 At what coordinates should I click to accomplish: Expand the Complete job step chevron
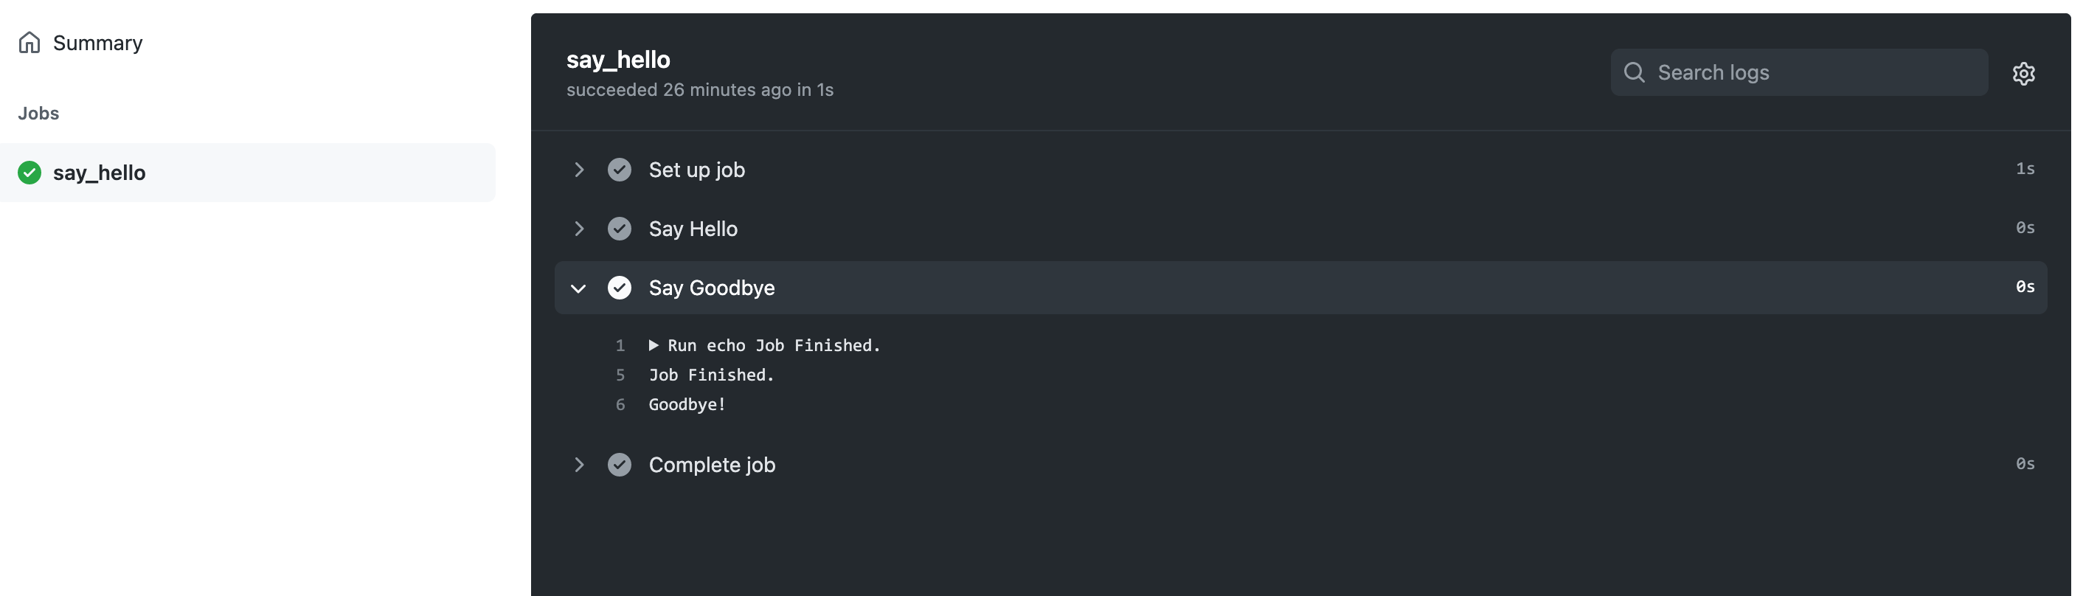pos(579,465)
